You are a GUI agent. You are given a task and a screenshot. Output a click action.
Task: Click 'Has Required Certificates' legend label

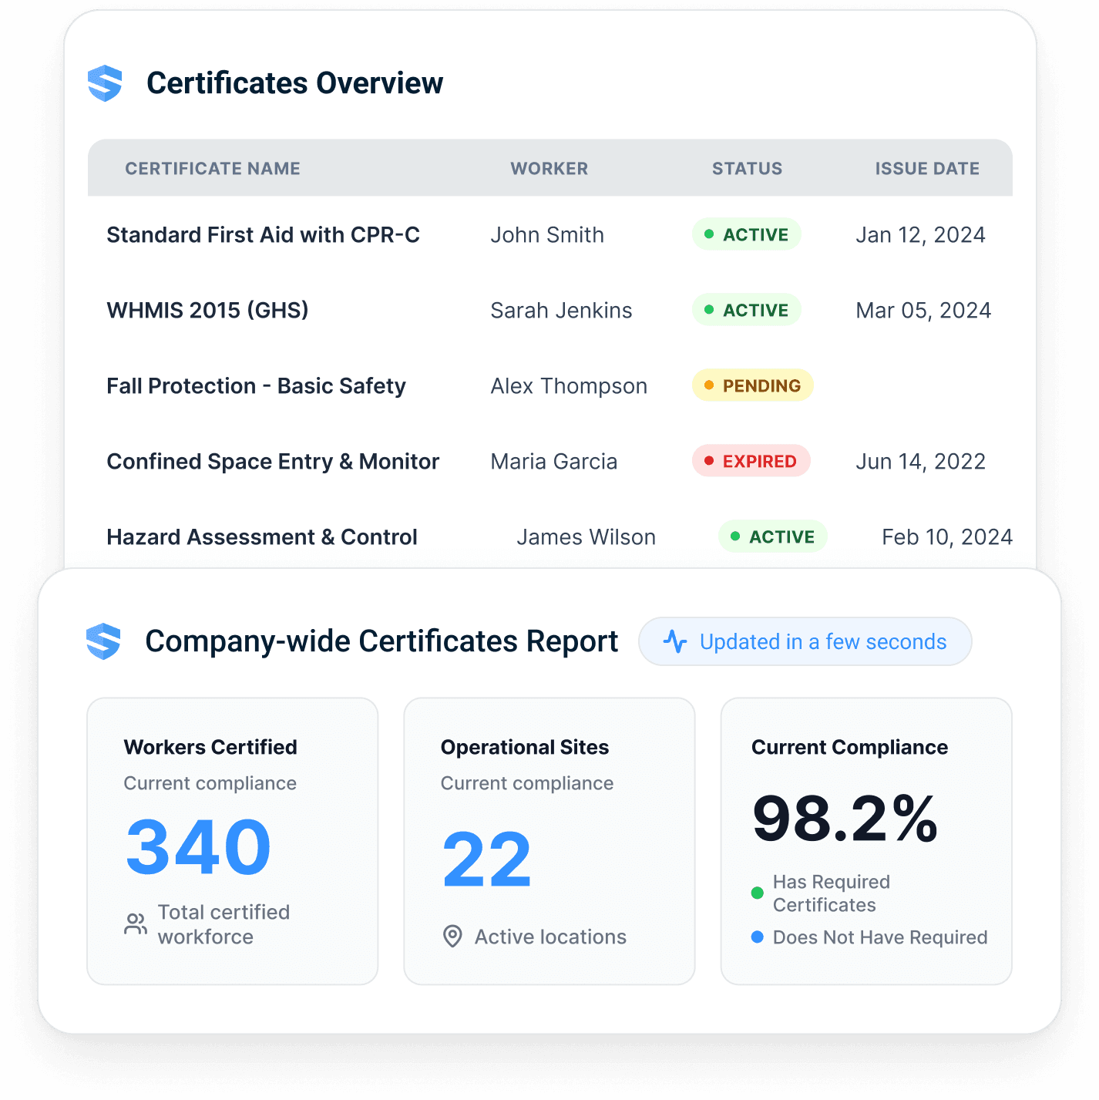[832, 893]
